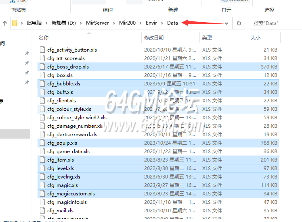Select file icon of cfg_client.xls
Screen dimensions: 302x222
pyautogui.click(x=42, y=100)
